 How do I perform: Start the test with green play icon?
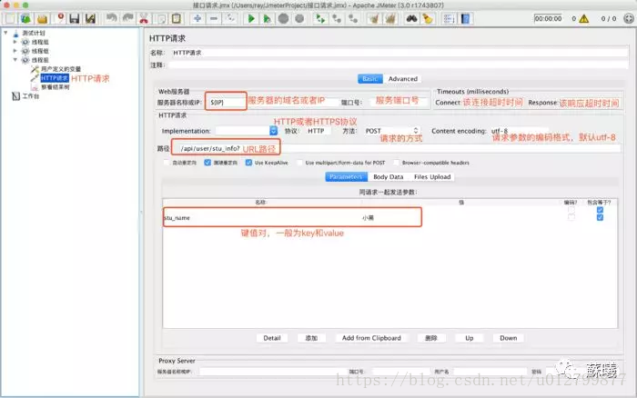(251, 19)
